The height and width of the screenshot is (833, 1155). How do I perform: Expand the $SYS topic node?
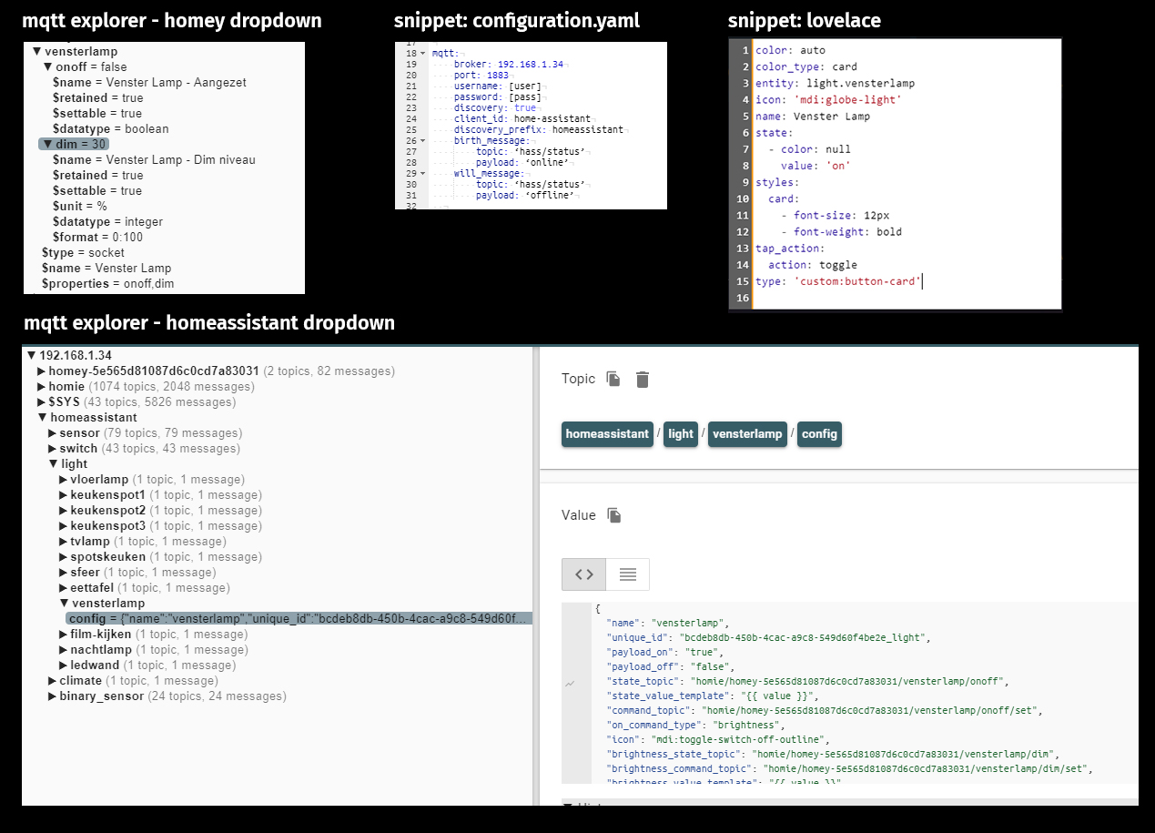(42, 402)
